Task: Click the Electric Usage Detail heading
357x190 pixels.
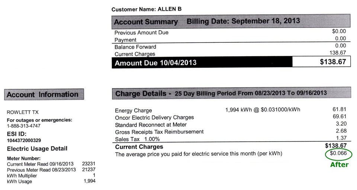Action: pyautogui.click(x=37, y=149)
